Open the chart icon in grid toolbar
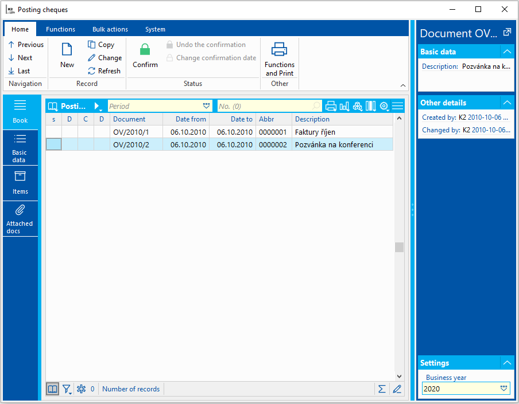Viewport: 519px width, 404px height. (344, 106)
